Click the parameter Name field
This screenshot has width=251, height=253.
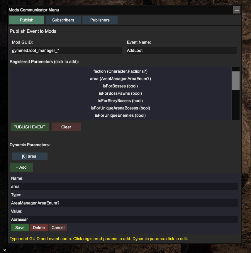(x=124, y=187)
